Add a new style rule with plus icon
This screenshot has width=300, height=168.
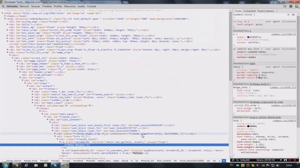(288, 14)
